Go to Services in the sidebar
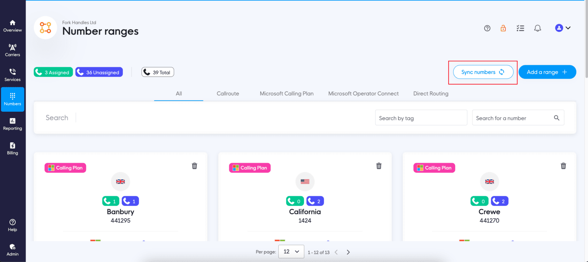 coord(13,75)
